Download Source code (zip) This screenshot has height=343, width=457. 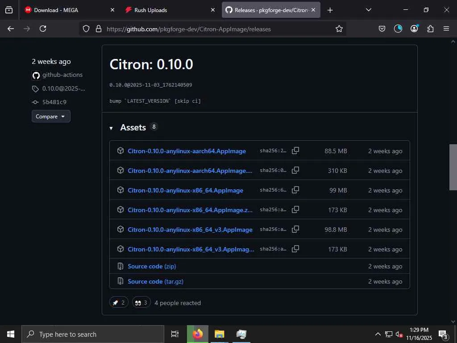(x=152, y=266)
